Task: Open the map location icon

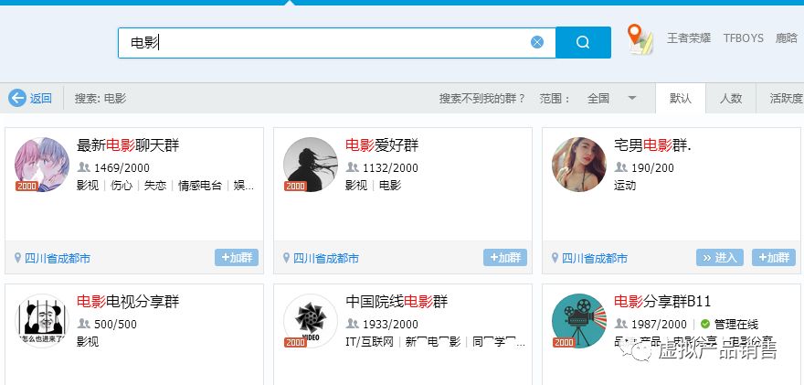Action: (640, 39)
